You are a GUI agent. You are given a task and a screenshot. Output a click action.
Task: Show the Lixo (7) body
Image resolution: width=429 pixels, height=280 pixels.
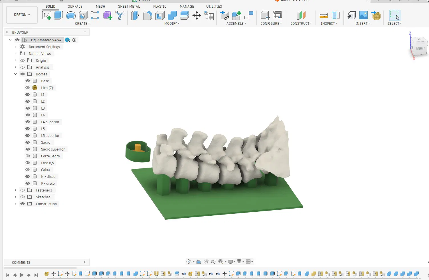click(28, 88)
